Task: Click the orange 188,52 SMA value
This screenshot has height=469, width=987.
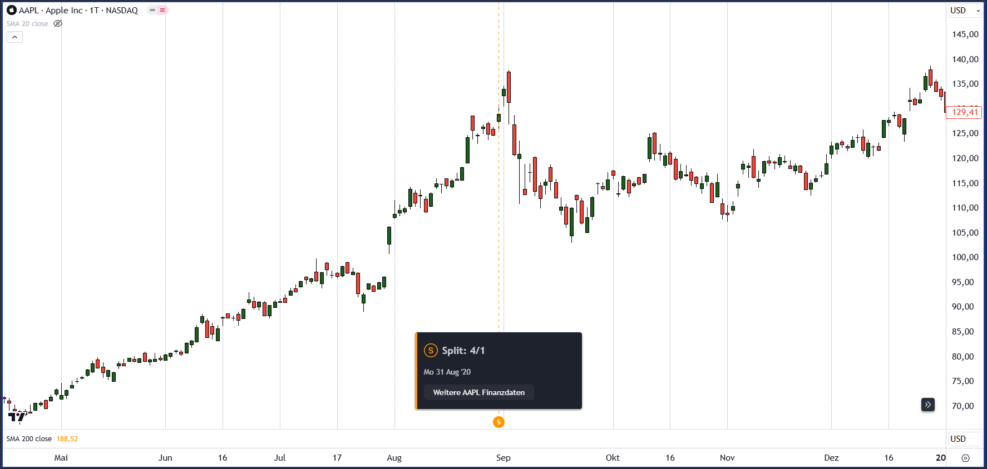Action: click(67, 439)
